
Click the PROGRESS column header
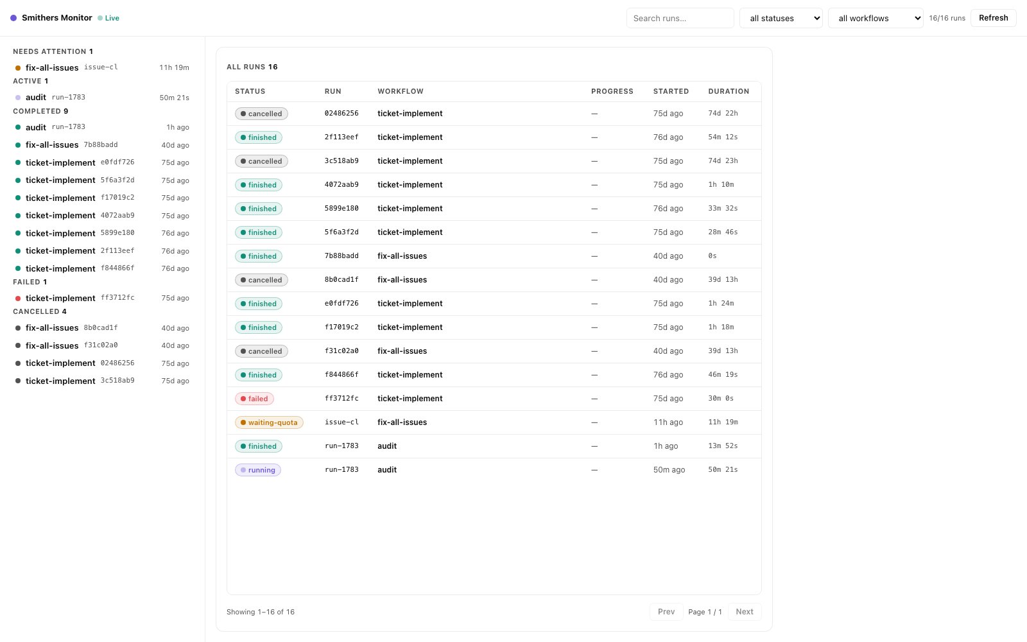click(x=612, y=91)
